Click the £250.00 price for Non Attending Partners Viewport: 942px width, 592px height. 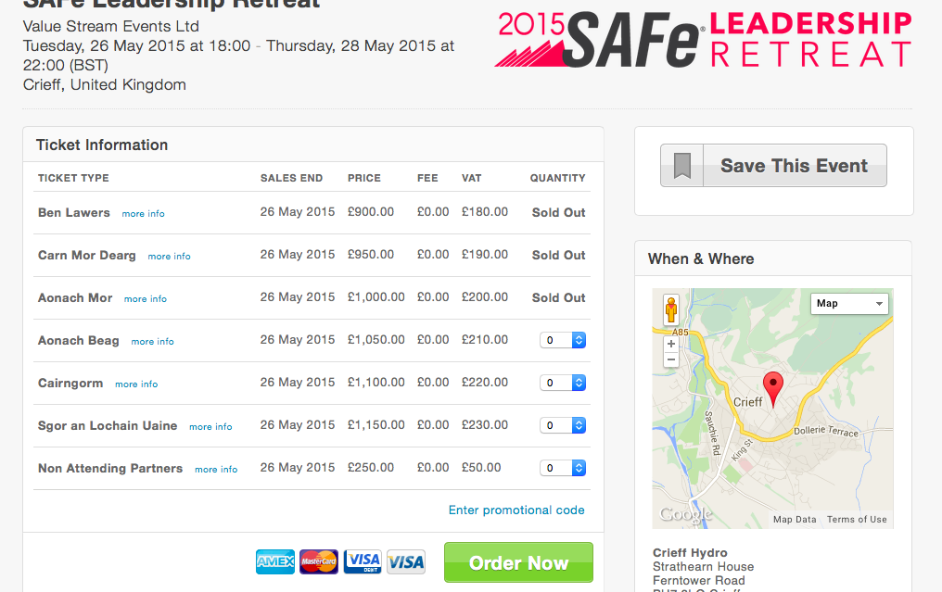pos(371,468)
